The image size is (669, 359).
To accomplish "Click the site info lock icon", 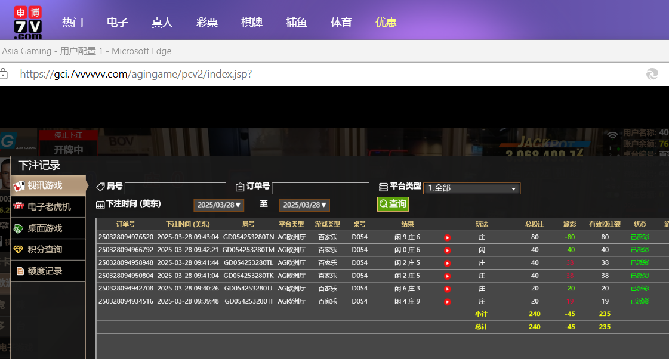I will point(4,74).
